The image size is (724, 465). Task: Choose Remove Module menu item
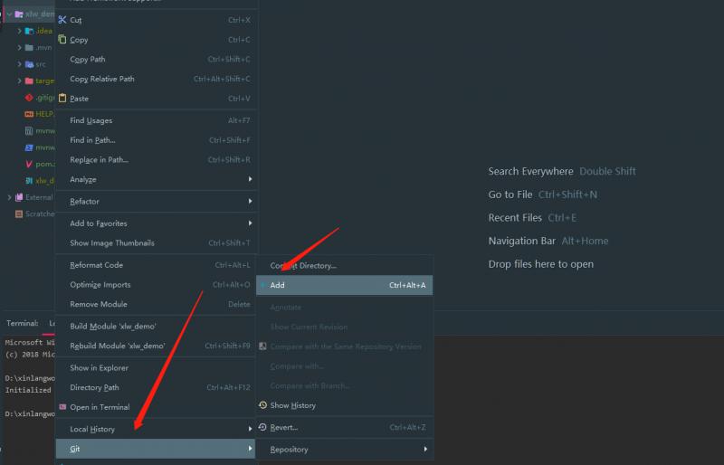(x=155, y=304)
